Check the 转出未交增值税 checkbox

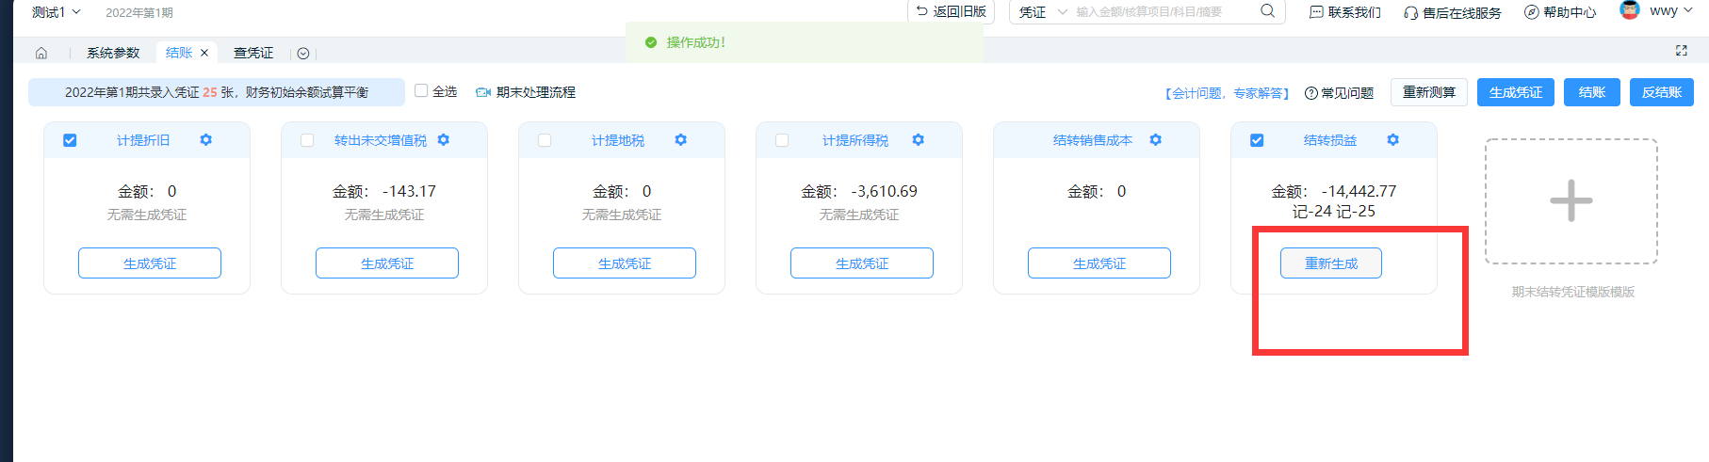click(307, 140)
